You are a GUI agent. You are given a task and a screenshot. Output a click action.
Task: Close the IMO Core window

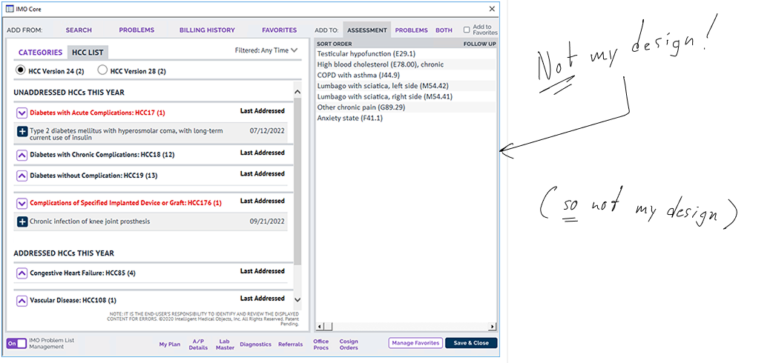492,9
